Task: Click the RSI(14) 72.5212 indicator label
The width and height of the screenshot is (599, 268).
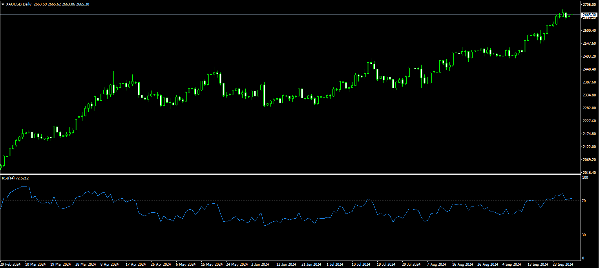Action: [x=15, y=178]
